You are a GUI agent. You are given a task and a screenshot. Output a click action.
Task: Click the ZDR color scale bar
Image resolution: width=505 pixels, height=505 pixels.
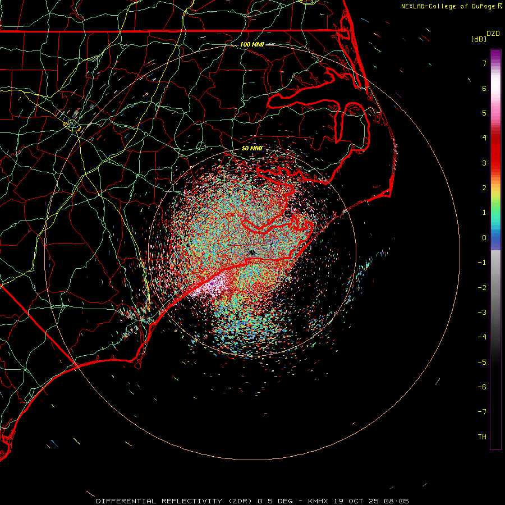coord(495,249)
